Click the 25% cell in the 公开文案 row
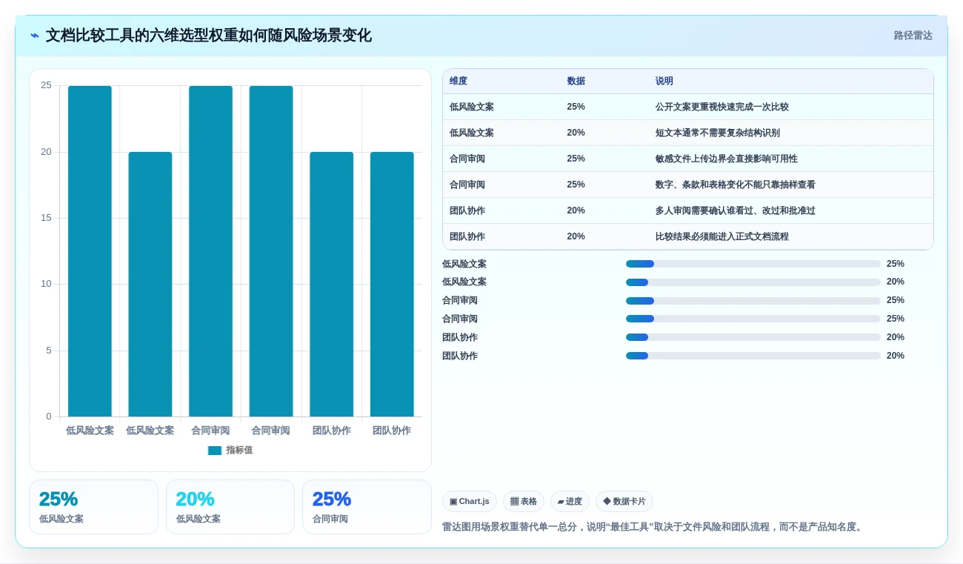Screen dimensions: 963x564 click(x=576, y=107)
